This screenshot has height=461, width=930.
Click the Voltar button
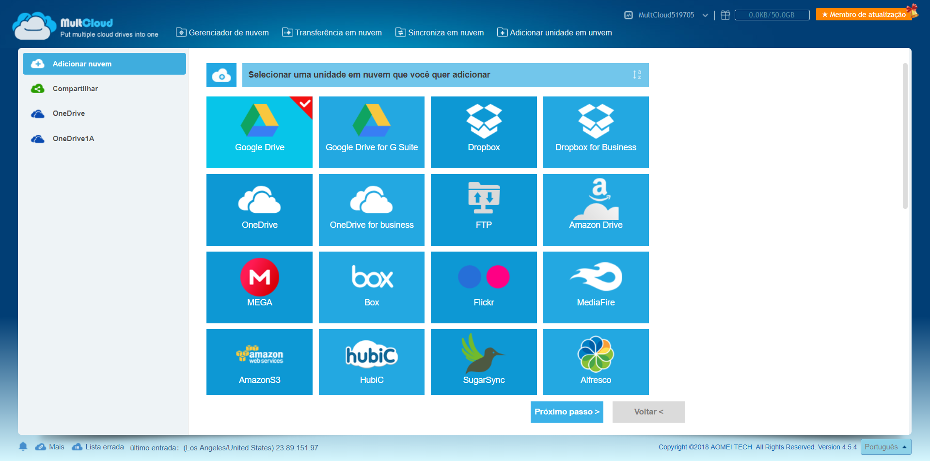point(649,412)
